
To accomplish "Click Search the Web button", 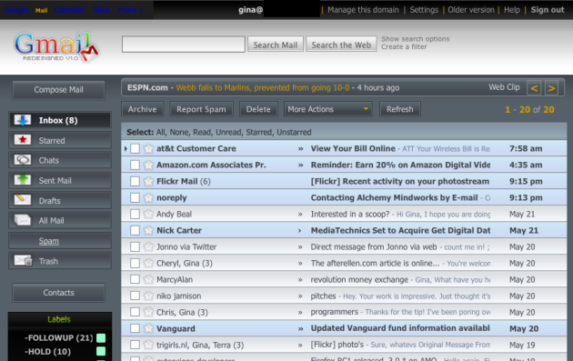I will [341, 45].
